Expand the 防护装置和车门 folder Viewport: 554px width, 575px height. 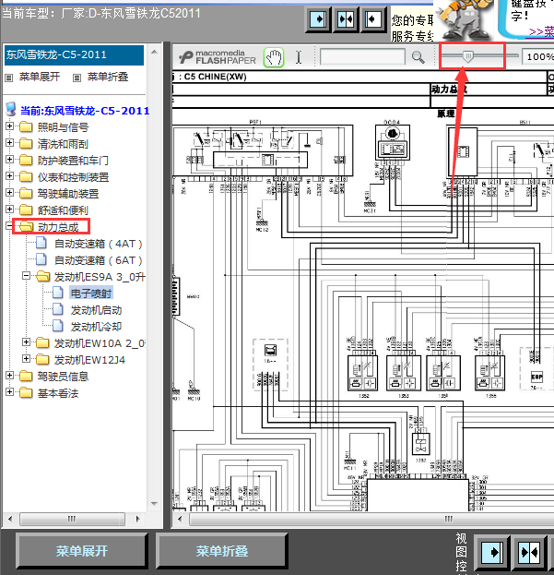tap(9, 160)
